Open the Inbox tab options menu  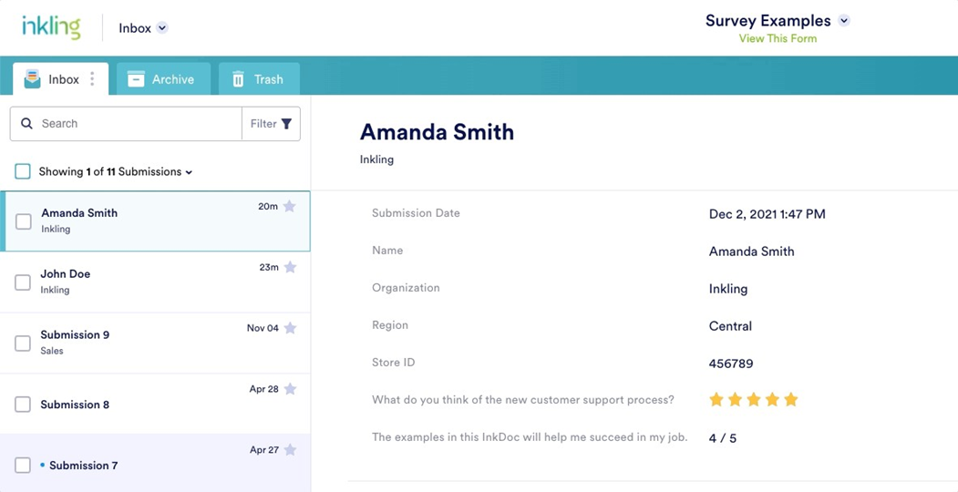tap(92, 79)
